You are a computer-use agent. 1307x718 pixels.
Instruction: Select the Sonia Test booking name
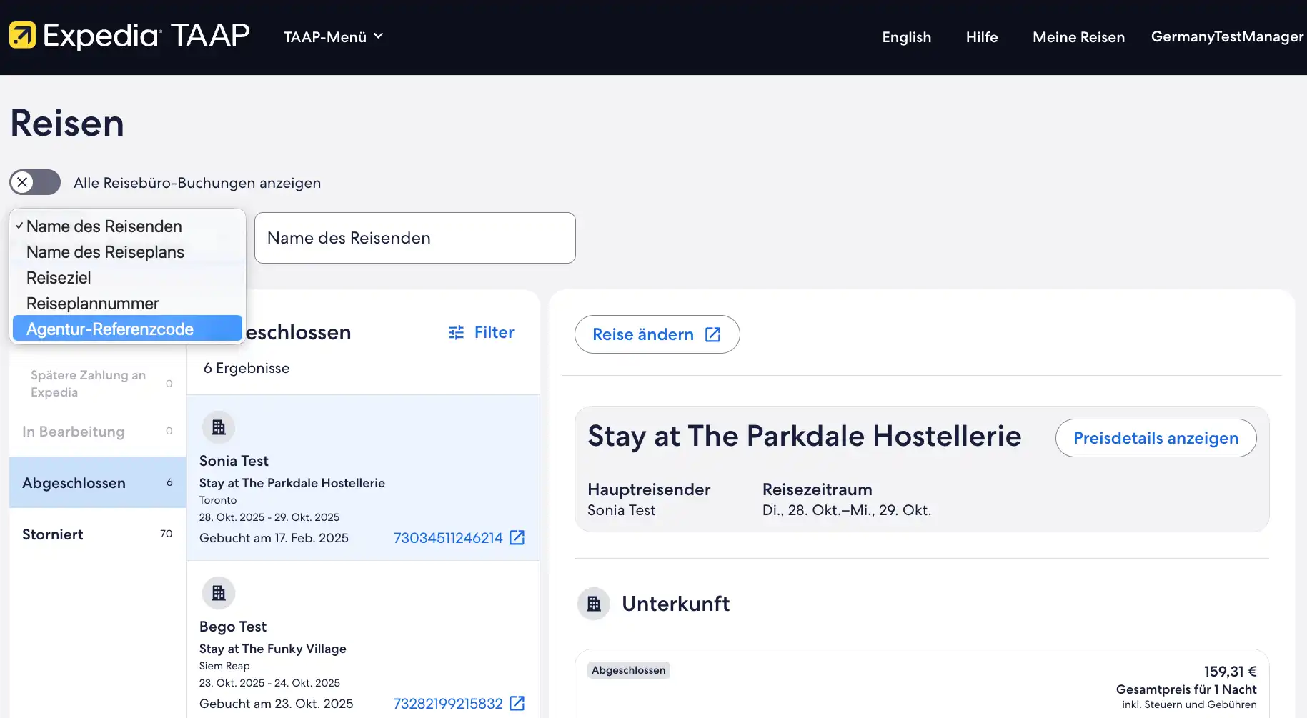click(x=234, y=461)
